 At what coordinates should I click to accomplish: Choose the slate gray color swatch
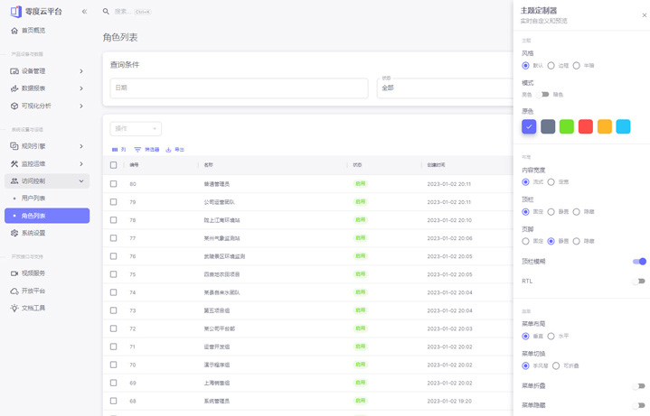pyautogui.click(x=548, y=126)
